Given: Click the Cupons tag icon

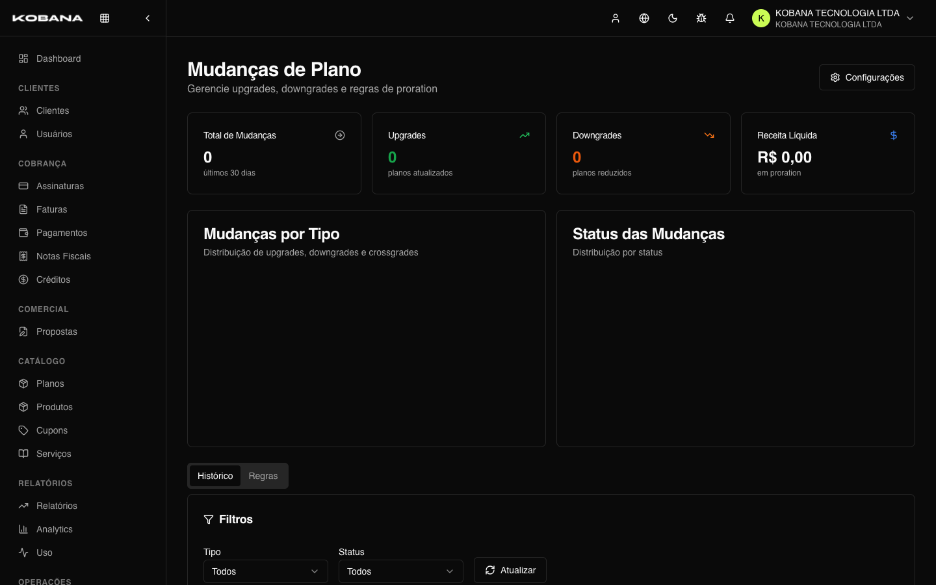Looking at the screenshot, I should [x=23, y=430].
